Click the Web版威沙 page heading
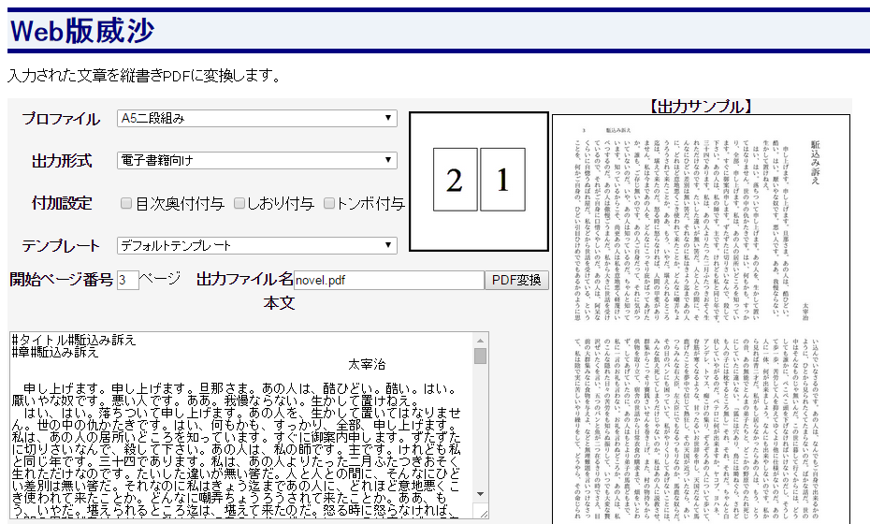This screenshot has width=870, height=524. click(x=82, y=31)
